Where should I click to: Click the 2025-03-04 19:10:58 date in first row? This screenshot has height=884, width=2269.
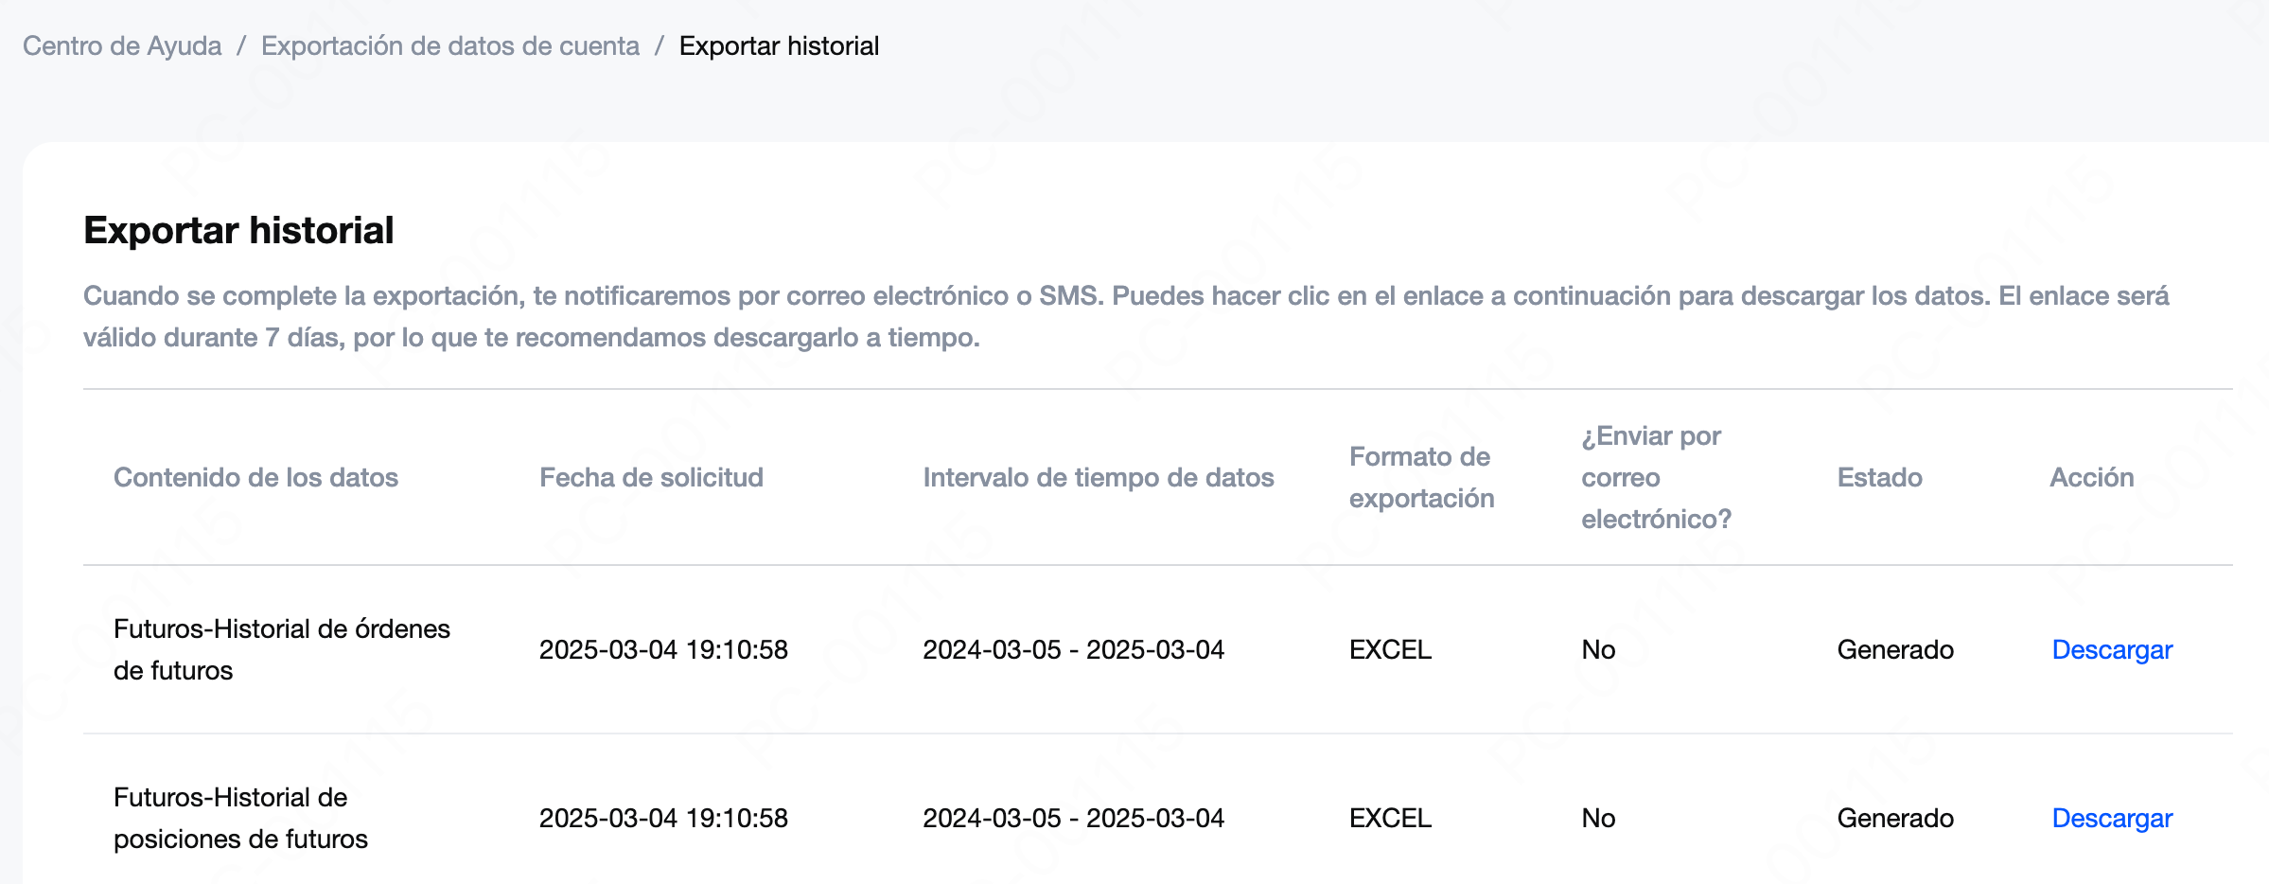point(663,649)
